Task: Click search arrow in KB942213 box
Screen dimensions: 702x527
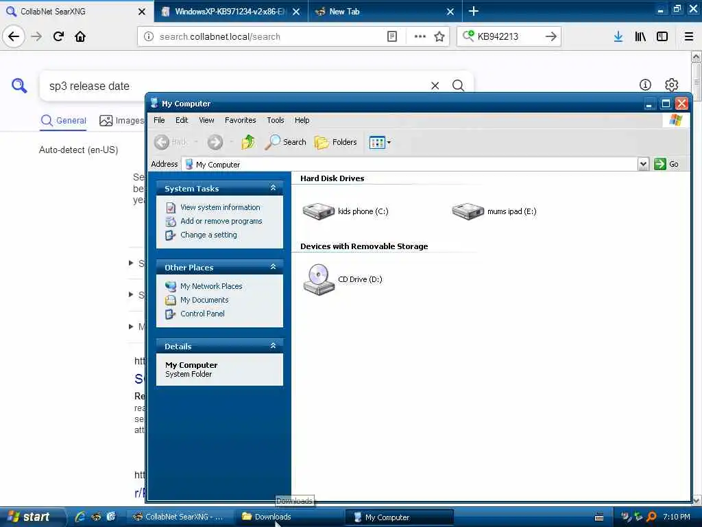Action: click(551, 36)
